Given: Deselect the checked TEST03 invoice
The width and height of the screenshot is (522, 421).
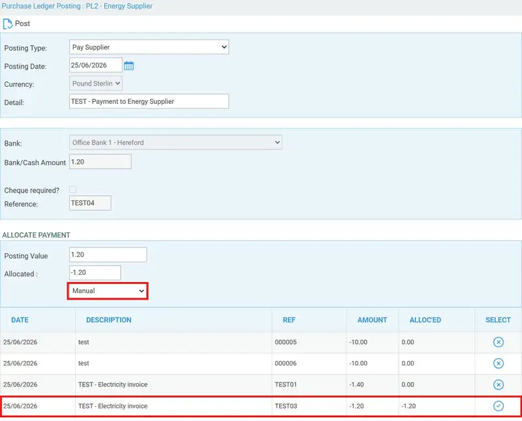Looking at the screenshot, I should (x=498, y=406).
